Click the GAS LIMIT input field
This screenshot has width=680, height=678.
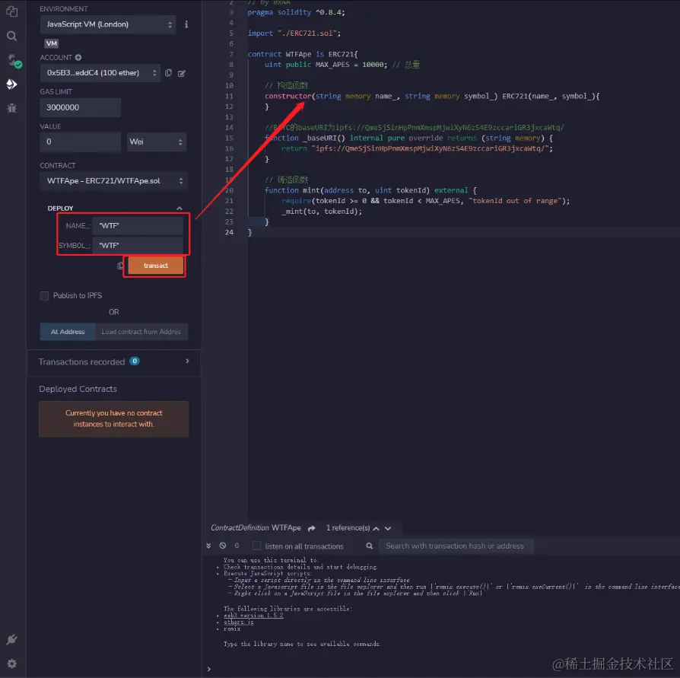click(x=80, y=107)
